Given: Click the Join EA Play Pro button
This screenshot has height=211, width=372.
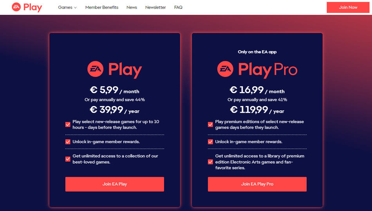Looking at the screenshot, I should [257, 184].
